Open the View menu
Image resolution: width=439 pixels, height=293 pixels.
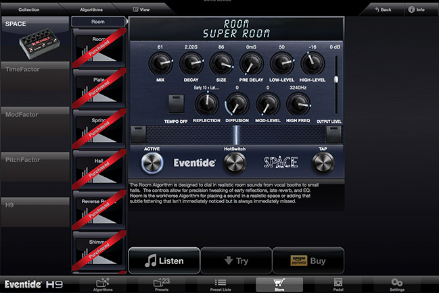pos(141,9)
